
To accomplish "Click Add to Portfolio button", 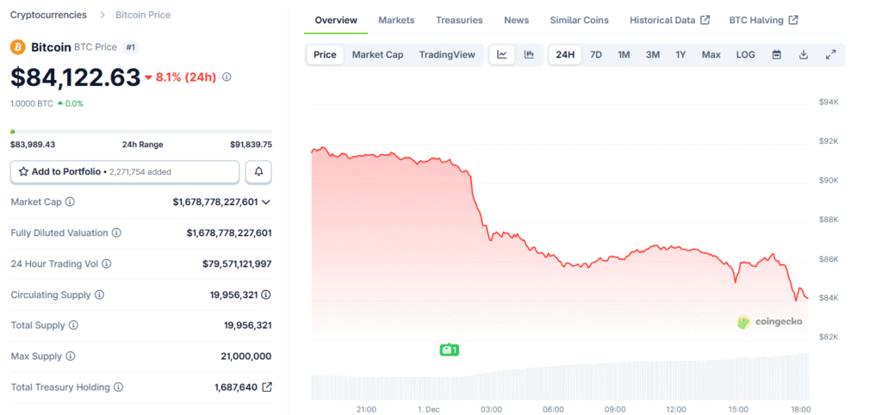I will (125, 171).
